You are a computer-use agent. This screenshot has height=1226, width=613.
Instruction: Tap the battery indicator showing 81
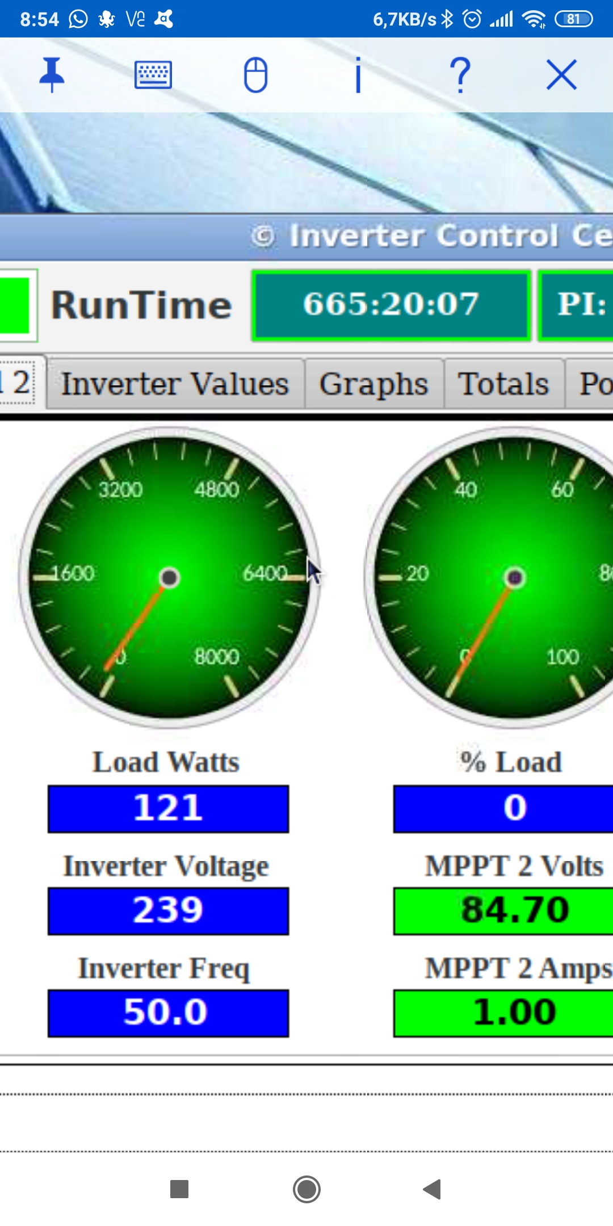574,19
